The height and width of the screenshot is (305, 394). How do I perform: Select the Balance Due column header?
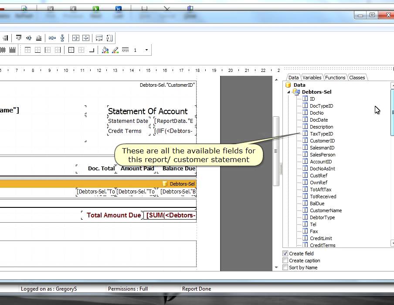(177, 169)
